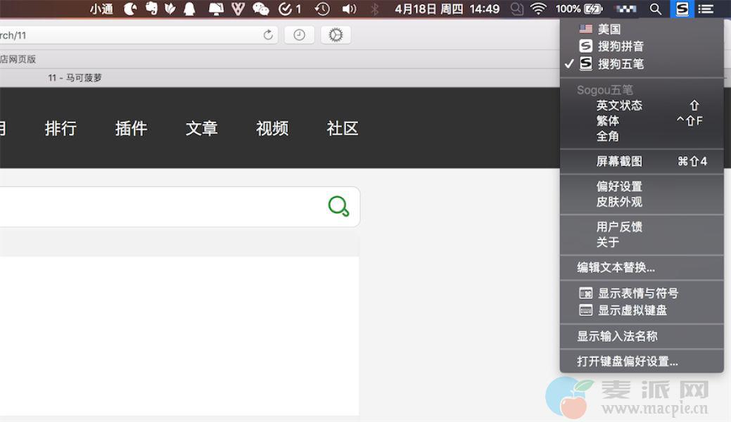This screenshot has height=422, width=731.
Task: Click the green search magnifier icon
Action: coord(338,206)
